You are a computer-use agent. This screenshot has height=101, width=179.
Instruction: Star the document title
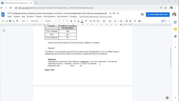110,13
